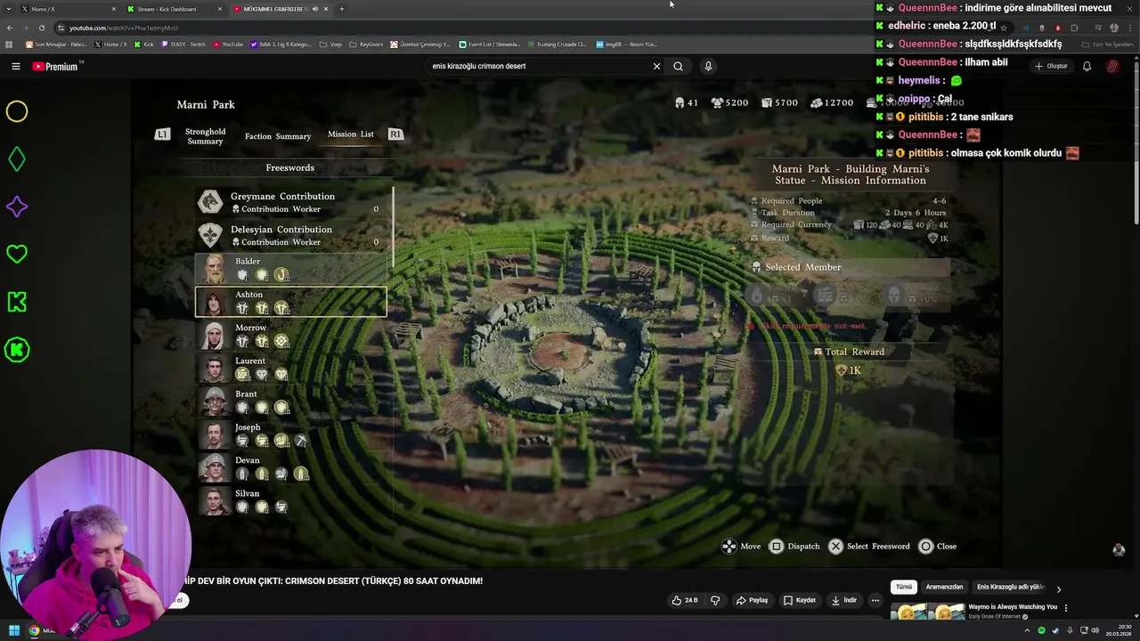Reload the page with the refresh icon
The image size is (1140, 641).
41,28
